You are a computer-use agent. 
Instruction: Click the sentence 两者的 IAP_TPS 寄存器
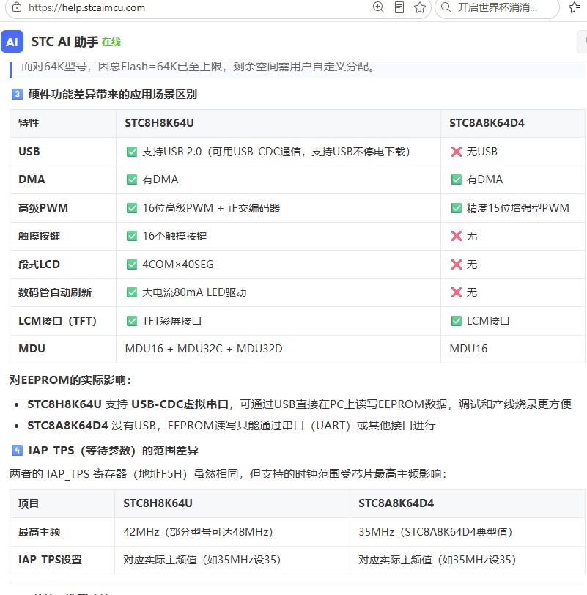pyautogui.click(x=228, y=474)
